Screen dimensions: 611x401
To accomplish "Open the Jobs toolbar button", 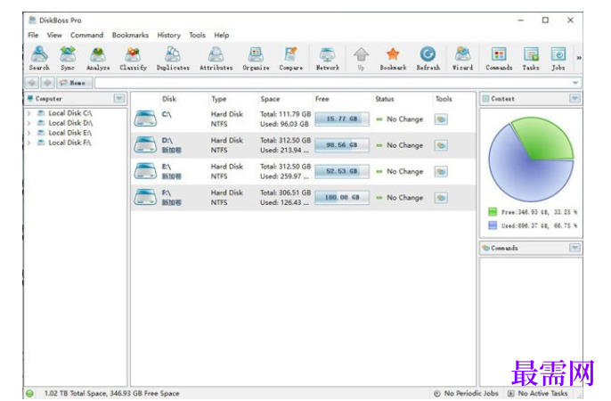I will (558, 58).
